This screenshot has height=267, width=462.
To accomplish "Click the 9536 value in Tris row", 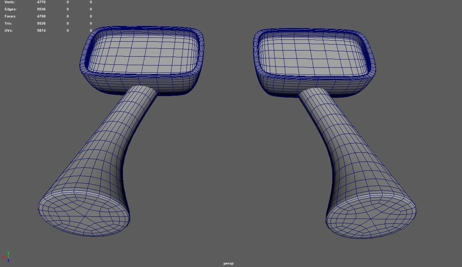I will click(x=41, y=23).
